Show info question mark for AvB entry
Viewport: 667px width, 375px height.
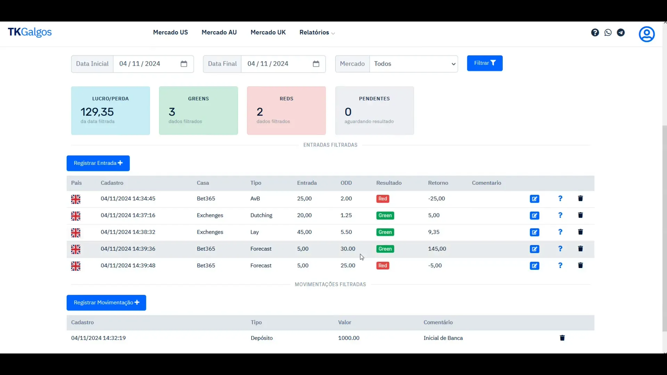pos(560,199)
